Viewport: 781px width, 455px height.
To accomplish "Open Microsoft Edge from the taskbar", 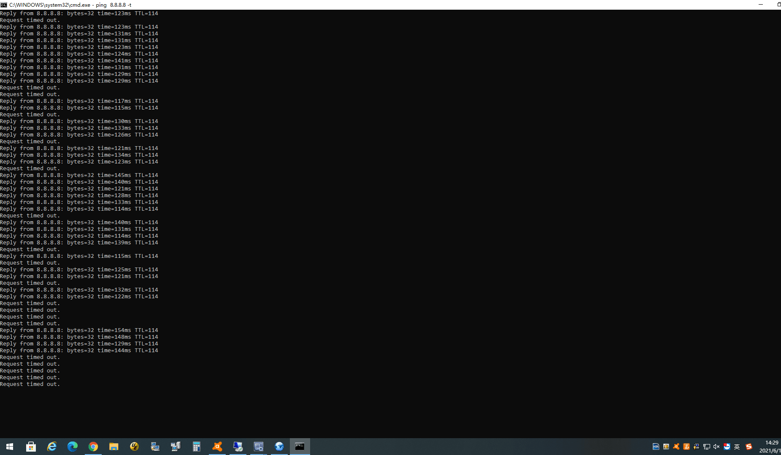I will point(72,447).
